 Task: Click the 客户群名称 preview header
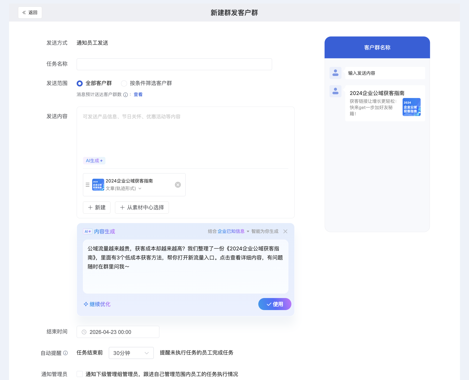(377, 47)
